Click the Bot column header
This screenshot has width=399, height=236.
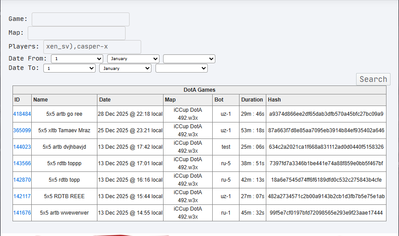pos(226,100)
